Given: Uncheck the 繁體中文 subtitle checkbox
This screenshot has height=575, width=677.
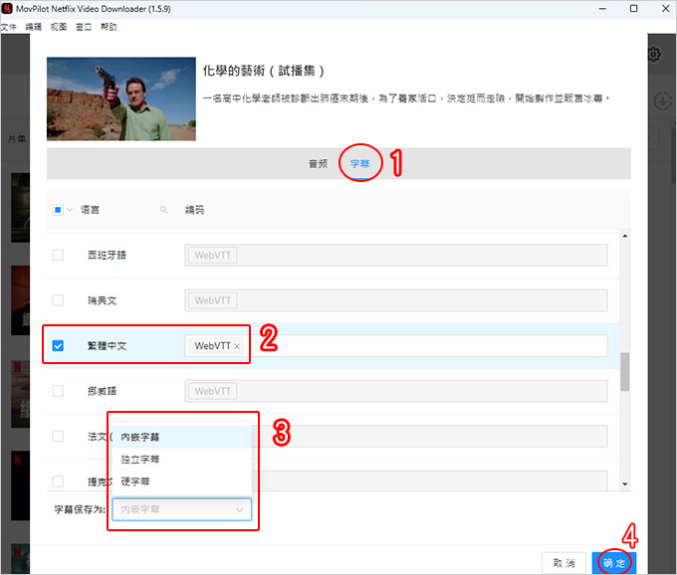Looking at the screenshot, I should (x=58, y=345).
